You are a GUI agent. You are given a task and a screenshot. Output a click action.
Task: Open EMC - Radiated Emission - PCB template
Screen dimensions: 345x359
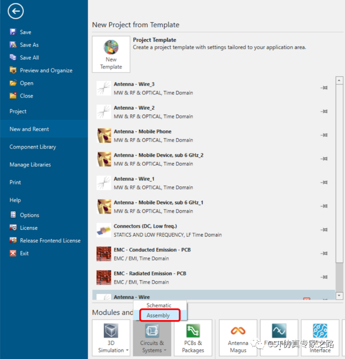pos(214,278)
